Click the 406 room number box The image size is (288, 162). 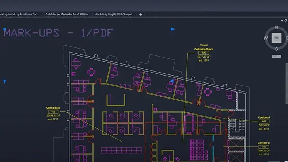tap(204, 53)
